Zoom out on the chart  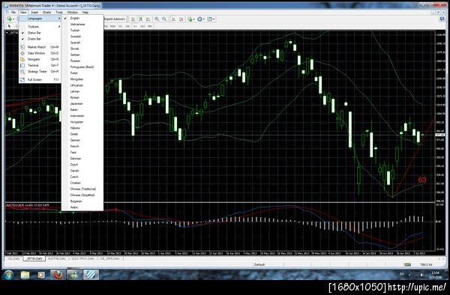164,19
